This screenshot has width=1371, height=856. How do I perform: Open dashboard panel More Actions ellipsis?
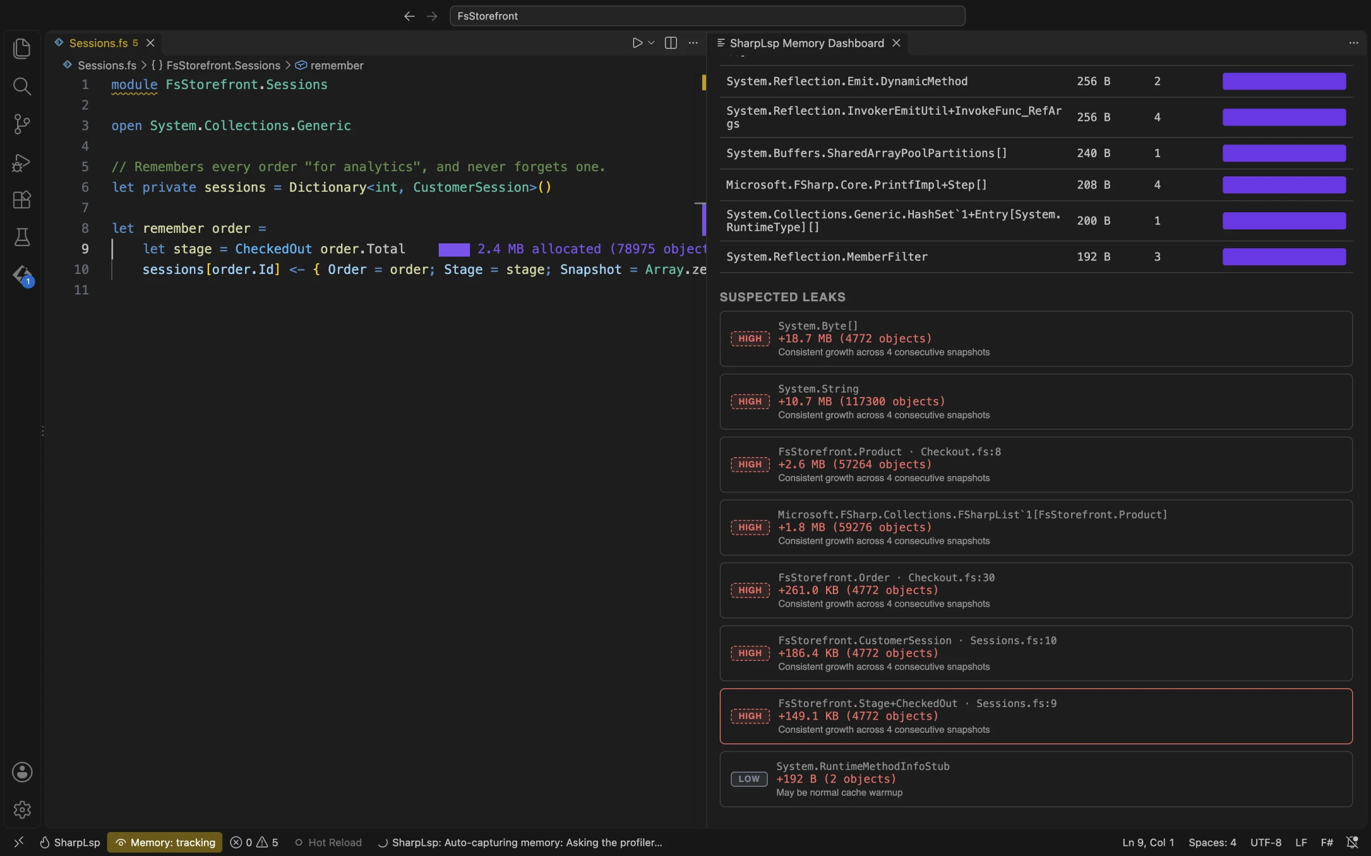coord(1353,43)
